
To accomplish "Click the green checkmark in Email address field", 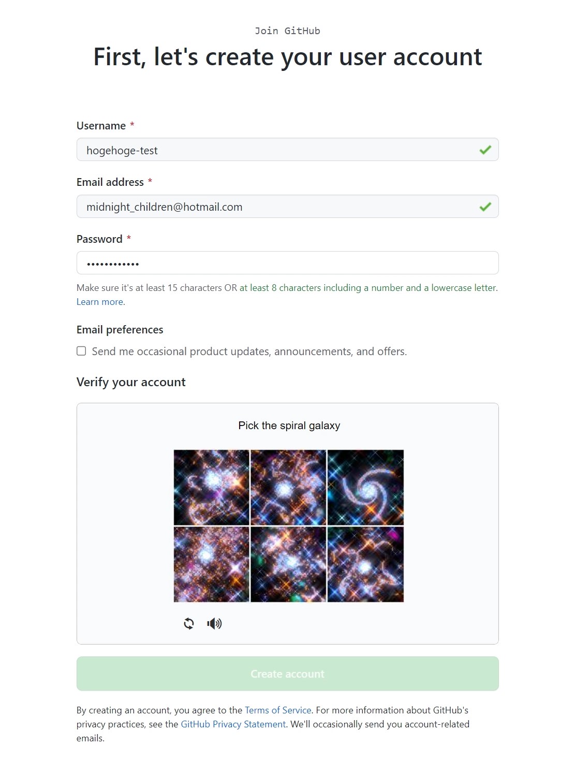I will [485, 207].
